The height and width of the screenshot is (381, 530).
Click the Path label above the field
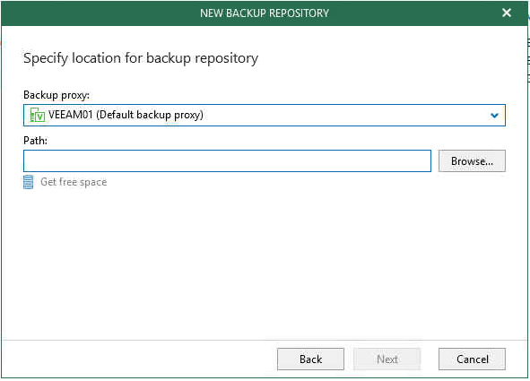click(x=35, y=141)
